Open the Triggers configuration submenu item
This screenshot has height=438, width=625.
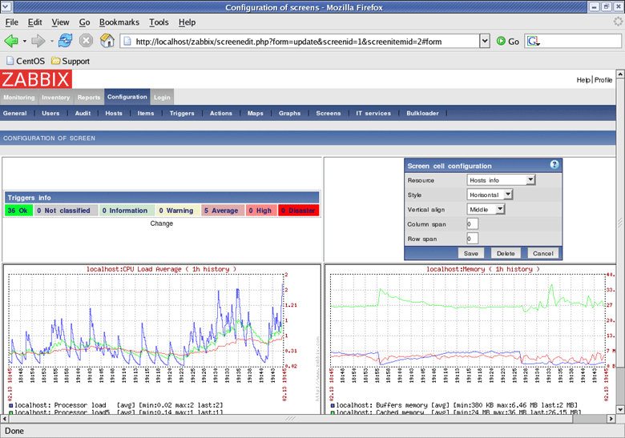tap(182, 114)
